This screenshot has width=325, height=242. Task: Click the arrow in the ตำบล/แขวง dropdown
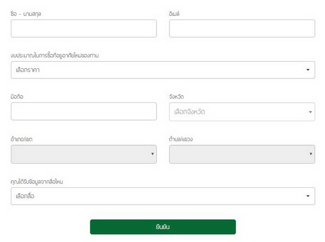(310, 154)
